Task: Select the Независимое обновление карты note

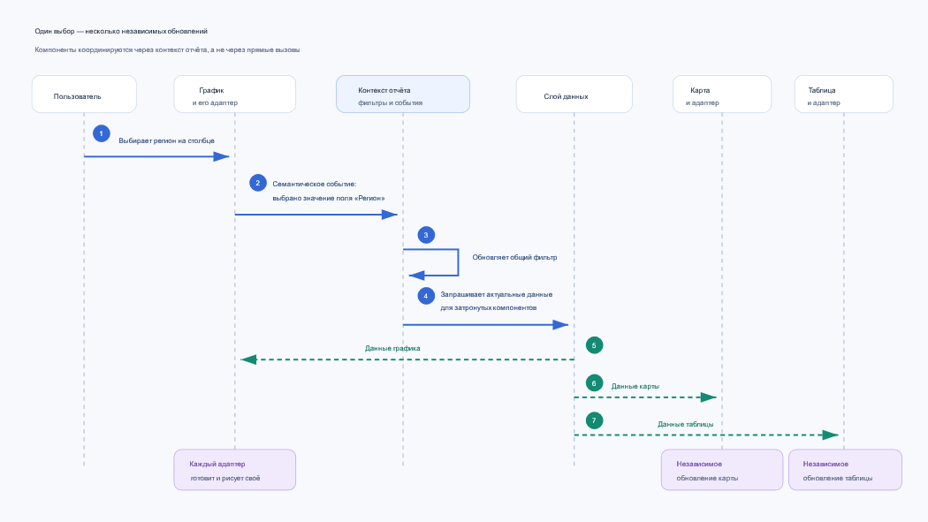Action: click(722, 470)
